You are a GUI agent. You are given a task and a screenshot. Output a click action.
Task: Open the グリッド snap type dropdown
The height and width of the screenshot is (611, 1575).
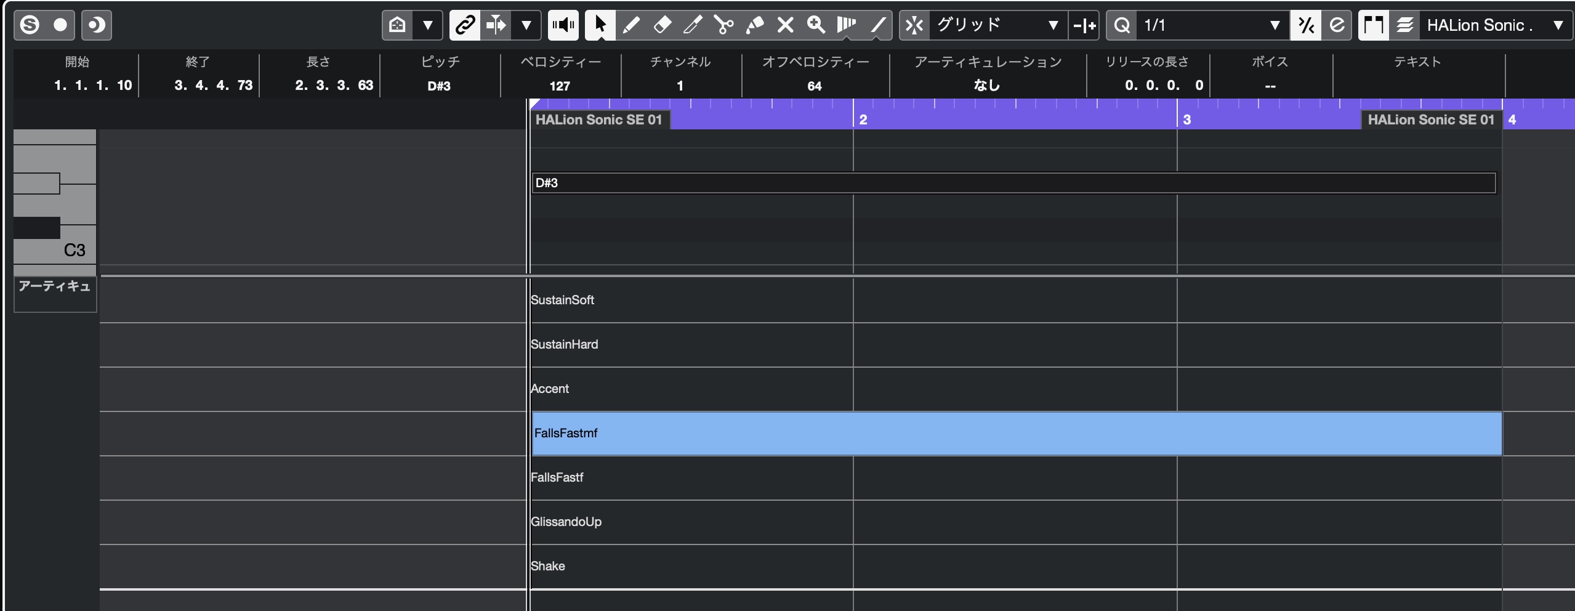[998, 25]
